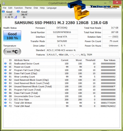
Task: Click the Firmware value EXT25D0Q field
Action: (x=62, y=28)
